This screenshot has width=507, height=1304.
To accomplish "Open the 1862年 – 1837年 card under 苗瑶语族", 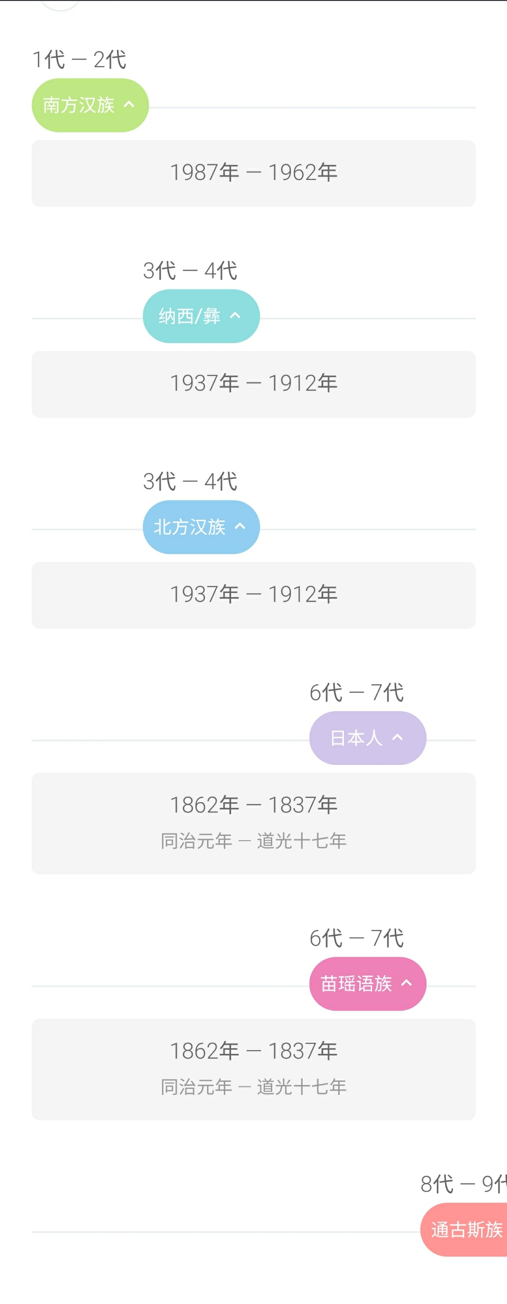I will point(254,1070).
